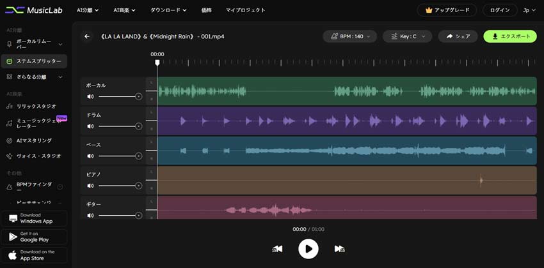The width and height of the screenshot is (544, 268).
Task: Adjust the ドラム volume slider
Action: click(120, 126)
